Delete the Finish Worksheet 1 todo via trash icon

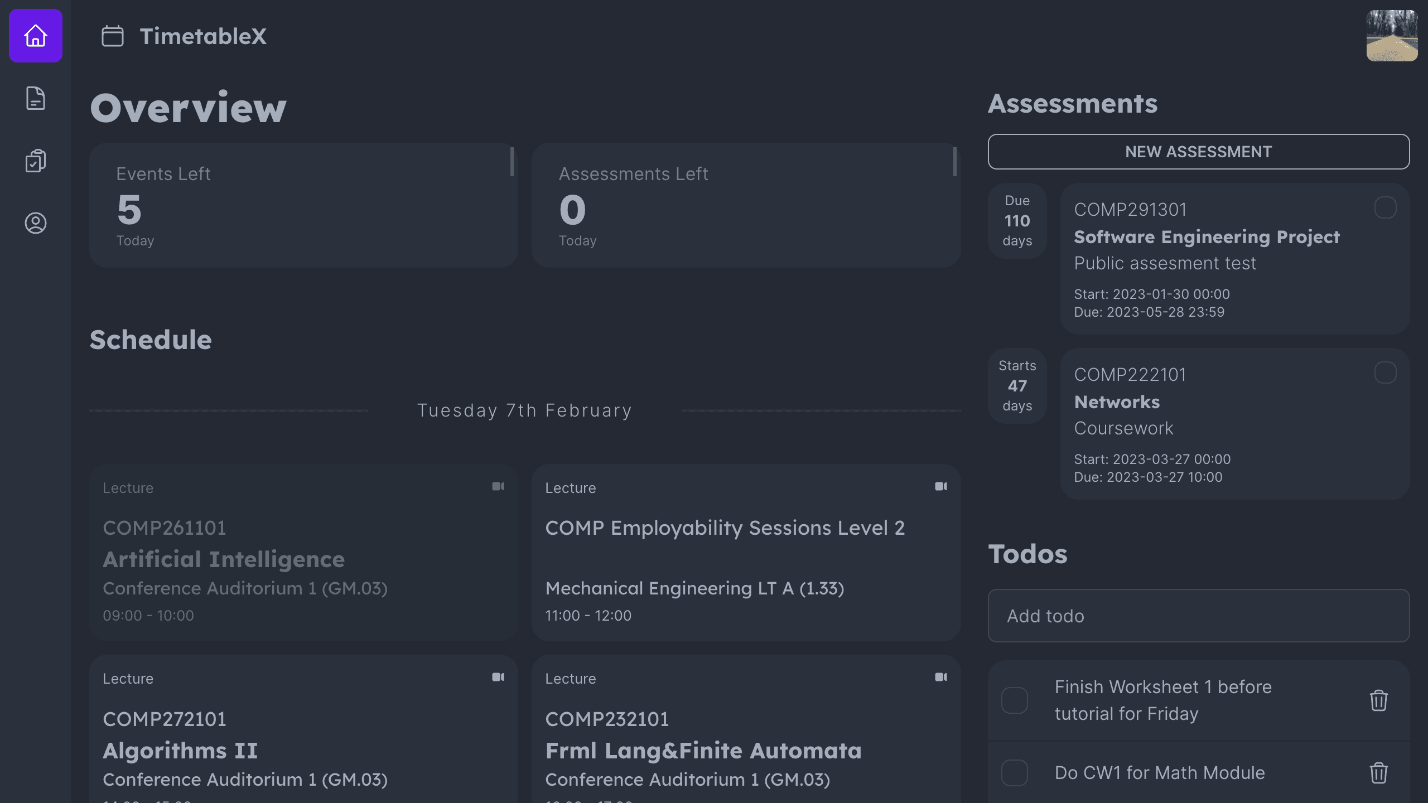click(1378, 700)
